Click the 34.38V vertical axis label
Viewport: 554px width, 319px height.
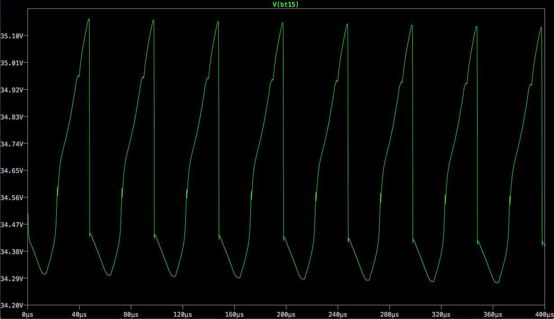(x=11, y=251)
